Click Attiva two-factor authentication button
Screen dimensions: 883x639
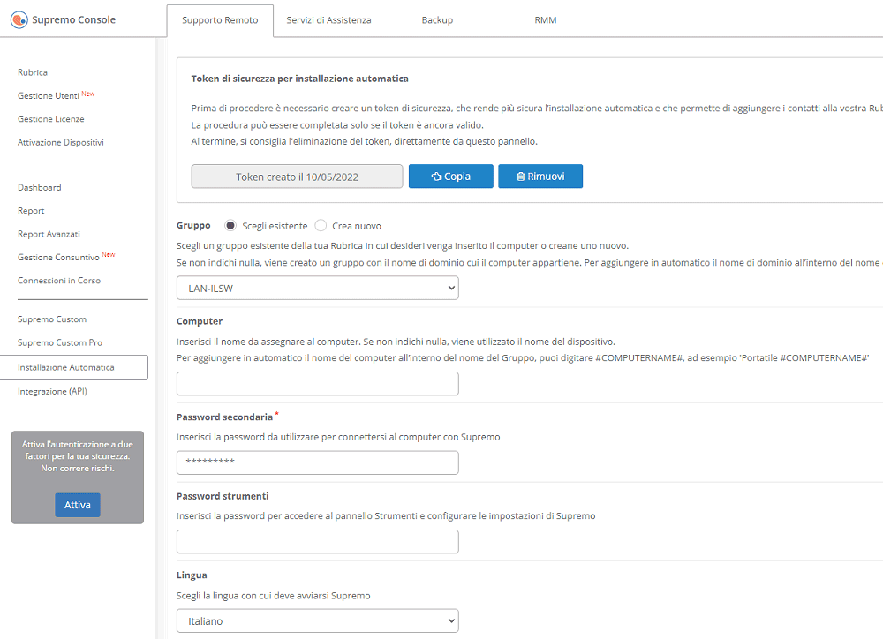[x=78, y=505]
